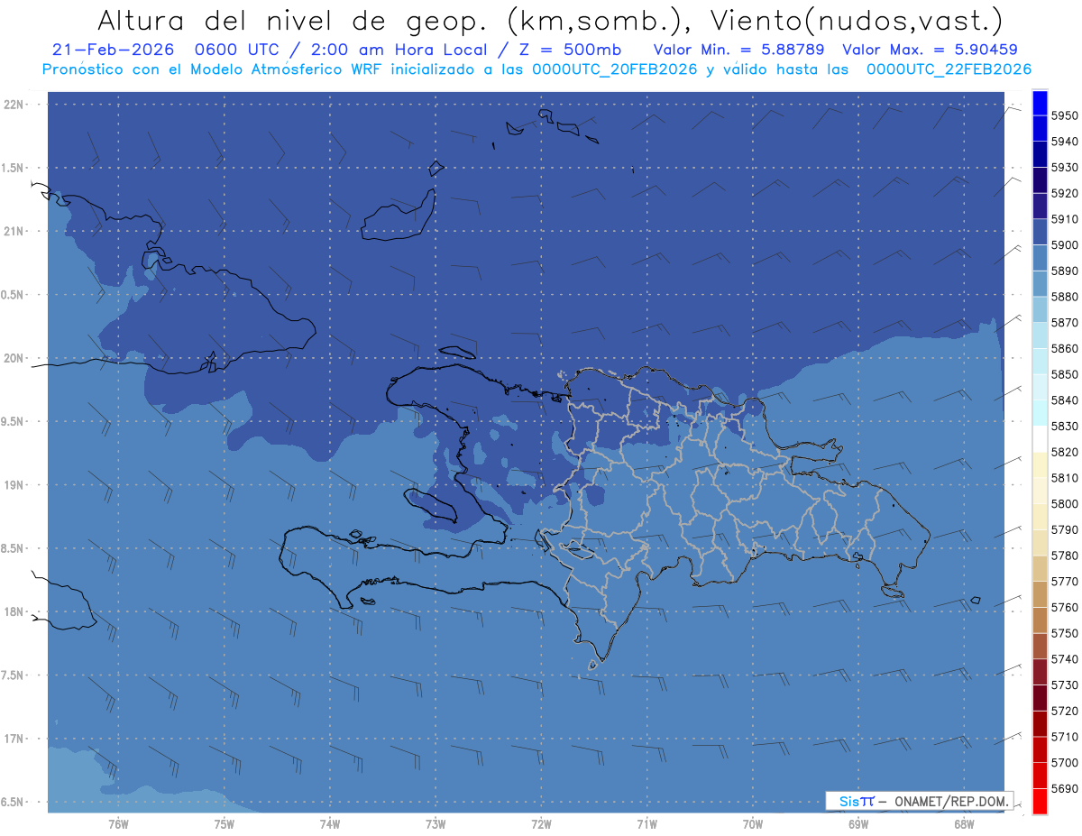Click the 1.5N latitude axis label
This screenshot has width=1082, height=836.
click(14, 168)
